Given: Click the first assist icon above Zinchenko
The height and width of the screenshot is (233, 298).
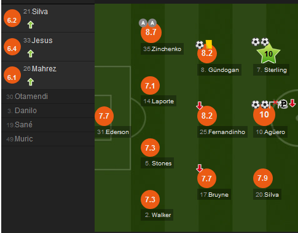Looking at the screenshot, I should (143, 23).
